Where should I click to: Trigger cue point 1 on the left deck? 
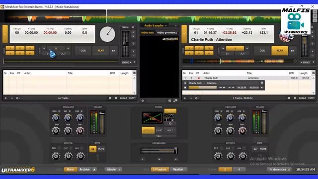(x=10, y=48)
